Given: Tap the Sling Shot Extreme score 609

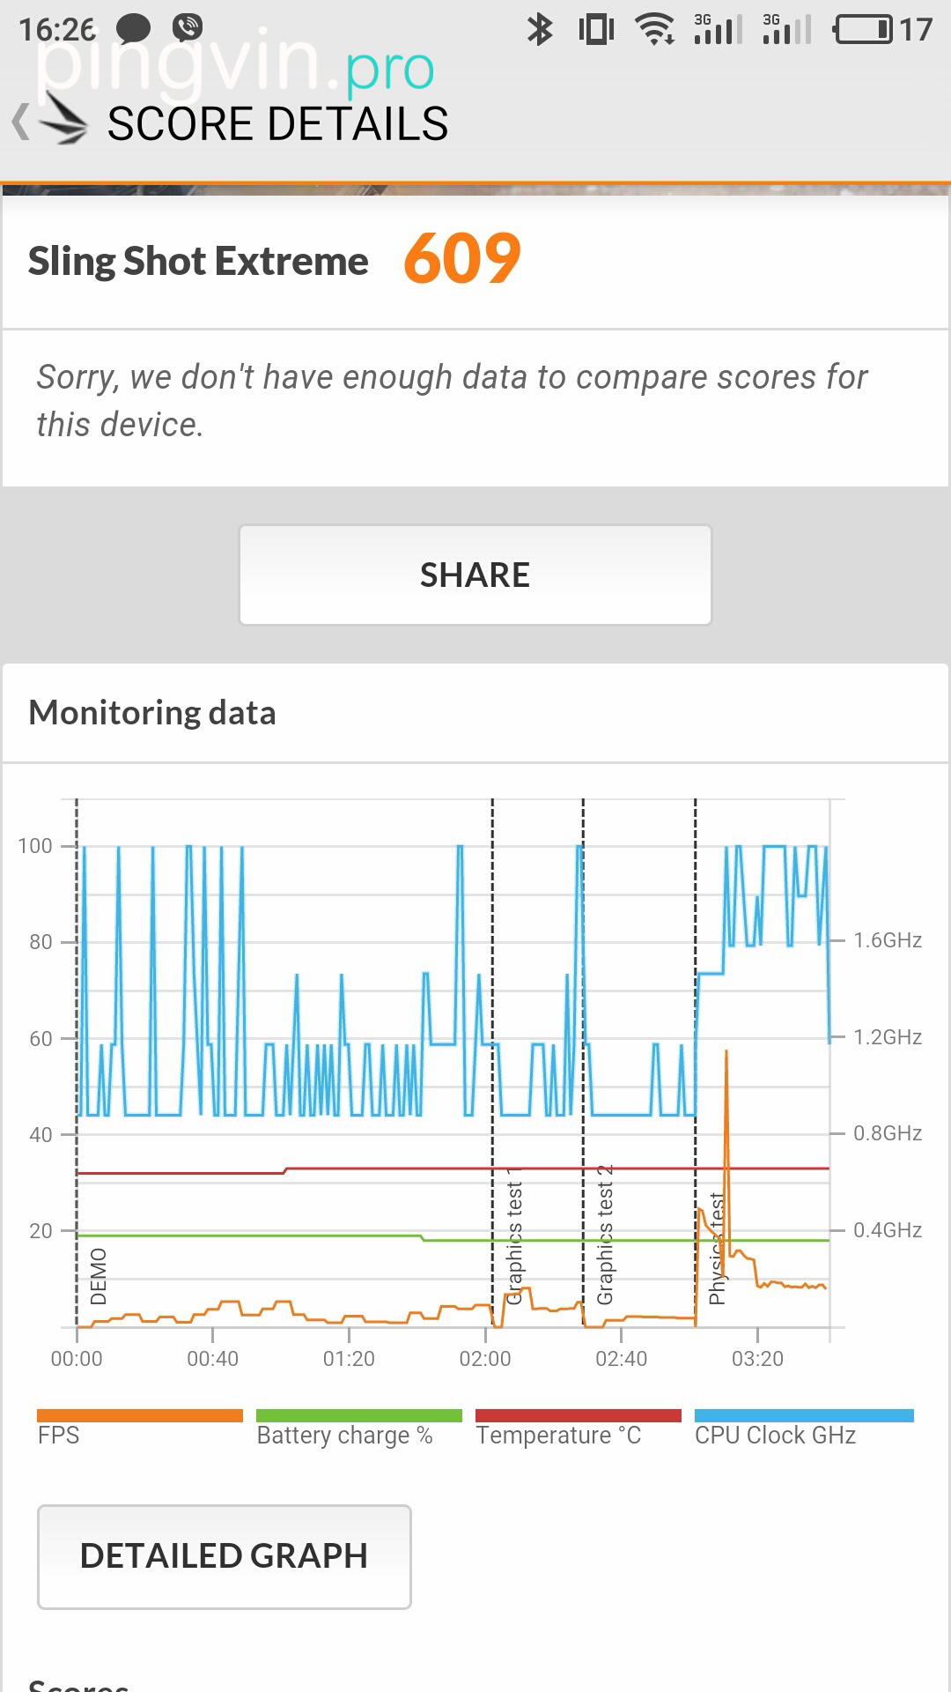Looking at the screenshot, I should coord(462,260).
